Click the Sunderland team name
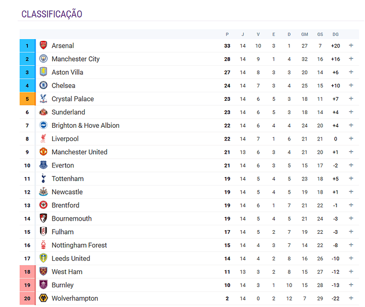 tap(68, 112)
